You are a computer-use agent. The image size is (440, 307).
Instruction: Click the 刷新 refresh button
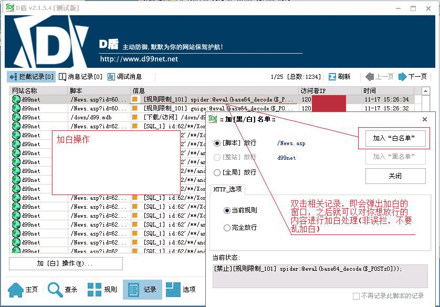340,77
